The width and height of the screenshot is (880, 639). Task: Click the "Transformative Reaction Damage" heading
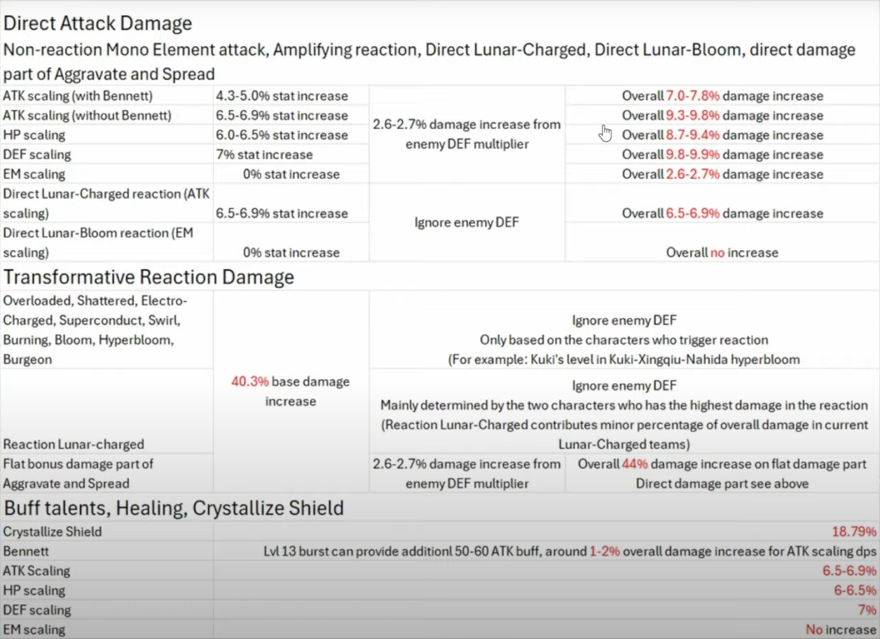pyautogui.click(x=149, y=277)
